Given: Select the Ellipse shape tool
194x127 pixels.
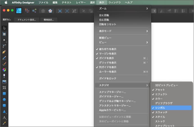Looking at the screenshot, I should coord(4,99).
